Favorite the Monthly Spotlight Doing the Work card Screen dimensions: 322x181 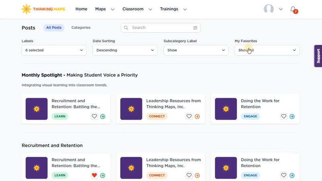tap(283, 117)
